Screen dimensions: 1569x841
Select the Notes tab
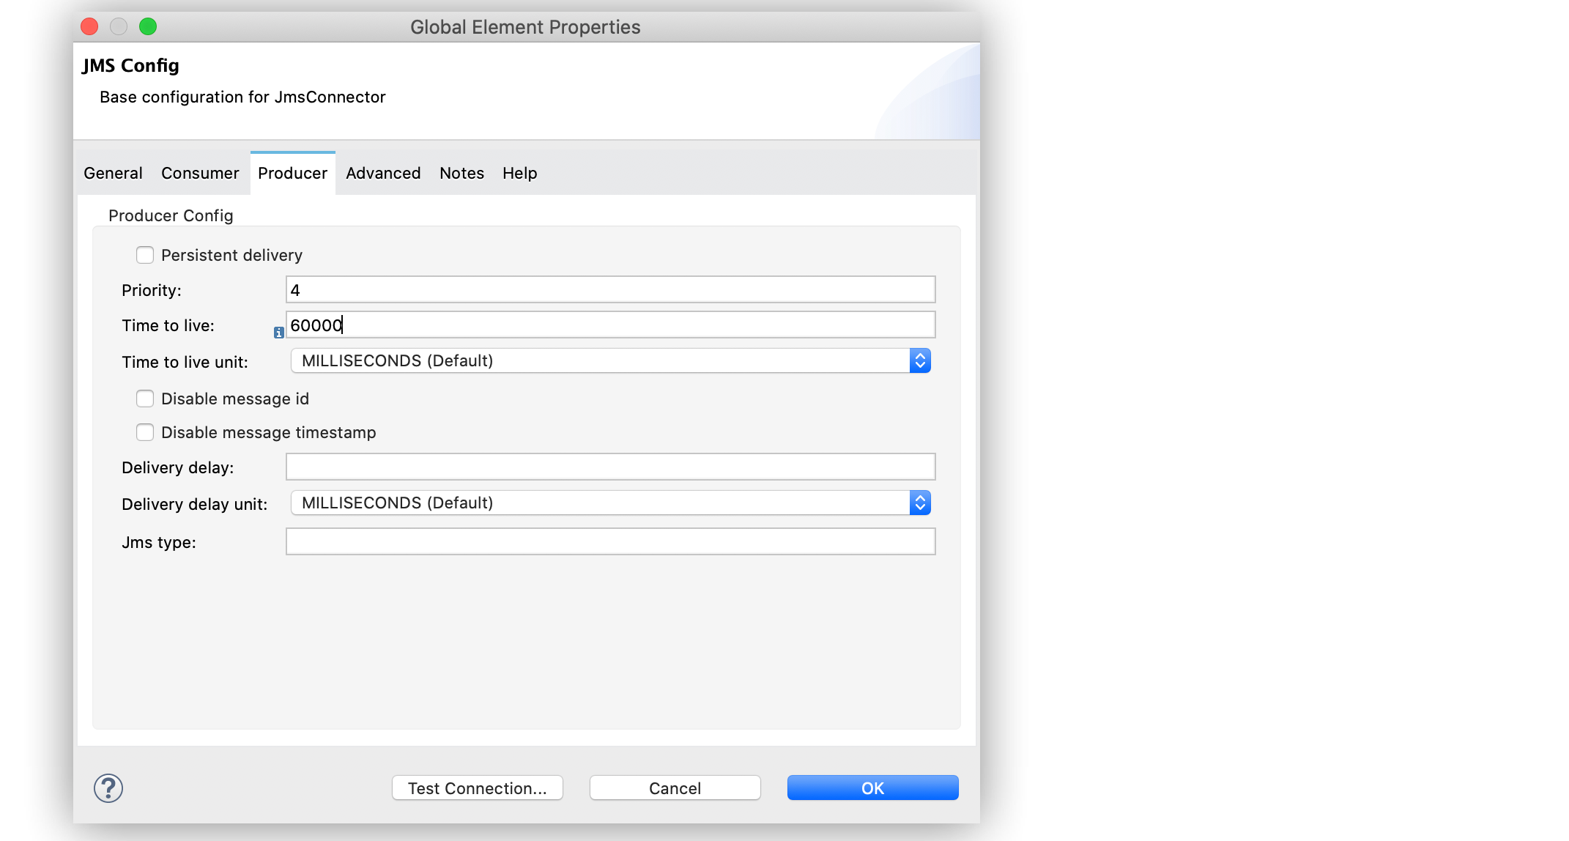pyautogui.click(x=461, y=173)
